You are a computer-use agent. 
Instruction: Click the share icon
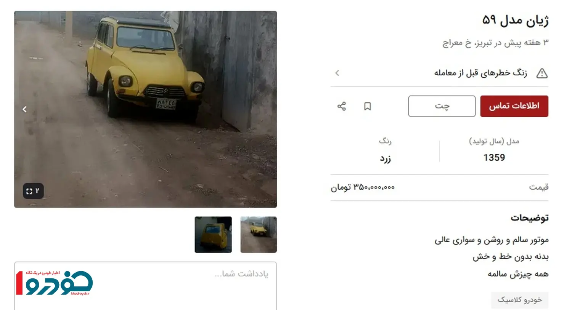[x=342, y=106]
